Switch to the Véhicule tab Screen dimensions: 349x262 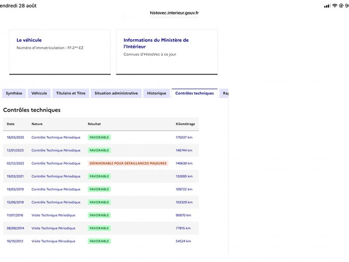coord(39,93)
